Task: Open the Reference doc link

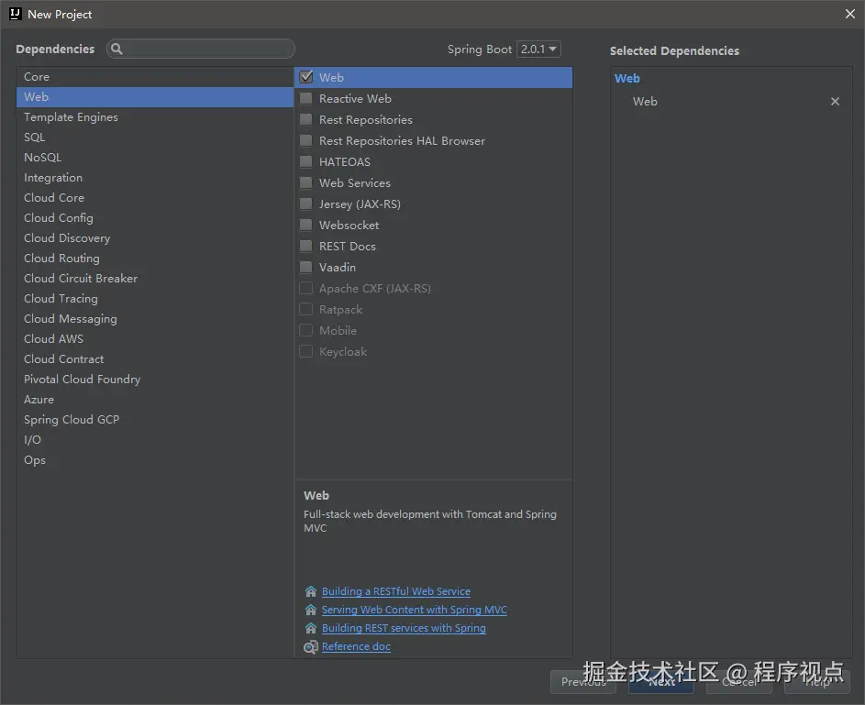Action: [356, 646]
